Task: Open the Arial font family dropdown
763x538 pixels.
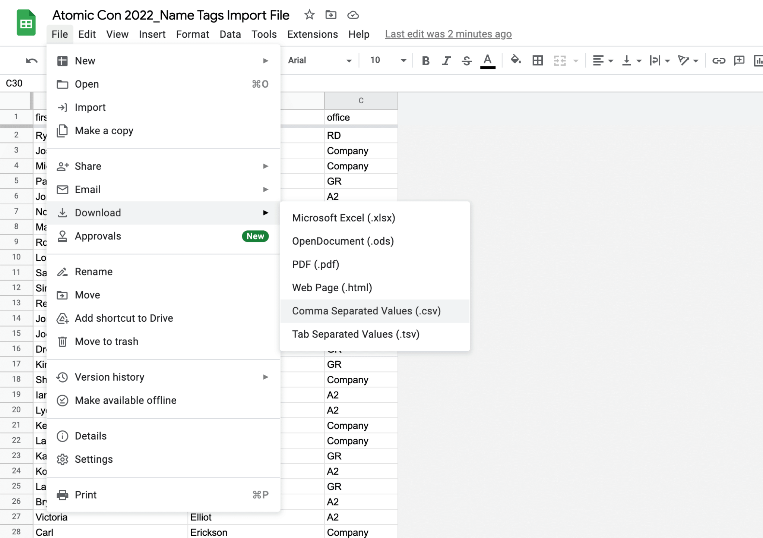Action: click(349, 60)
